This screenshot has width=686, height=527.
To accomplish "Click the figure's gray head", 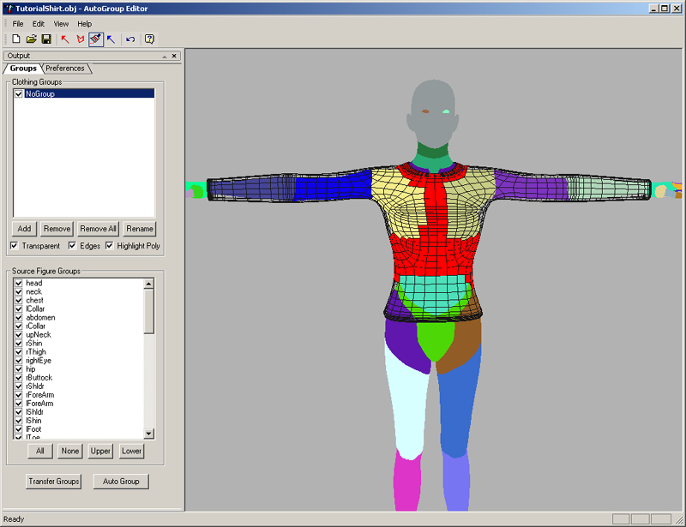I will (x=433, y=114).
